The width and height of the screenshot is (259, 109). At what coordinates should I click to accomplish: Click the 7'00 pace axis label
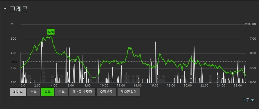253,39
